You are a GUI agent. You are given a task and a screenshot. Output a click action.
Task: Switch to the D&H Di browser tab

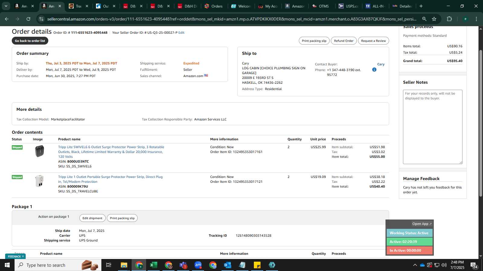187,6
